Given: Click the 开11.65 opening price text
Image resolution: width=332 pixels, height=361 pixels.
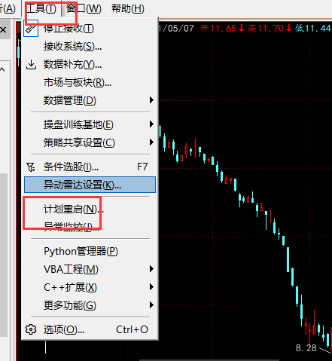Looking at the screenshot, I should 222,29.
